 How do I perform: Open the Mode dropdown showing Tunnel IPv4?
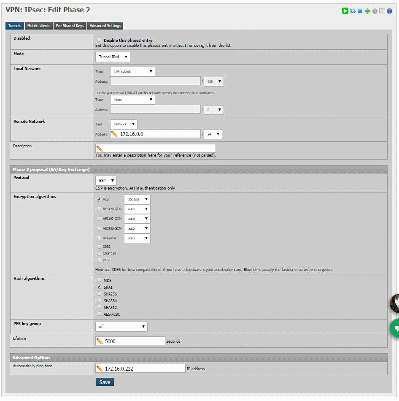[113, 57]
